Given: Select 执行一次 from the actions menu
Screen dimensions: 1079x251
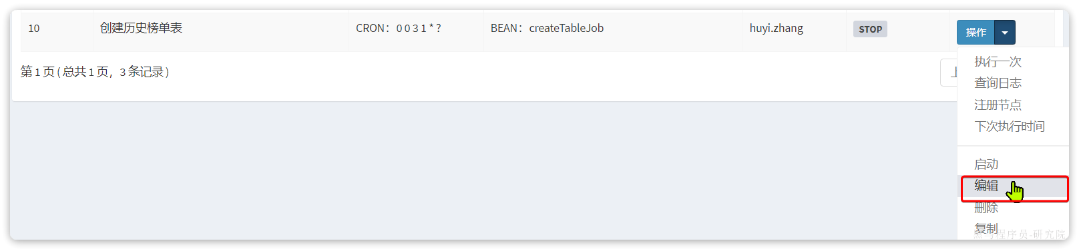Looking at the screenshot, I should [998, 61].
